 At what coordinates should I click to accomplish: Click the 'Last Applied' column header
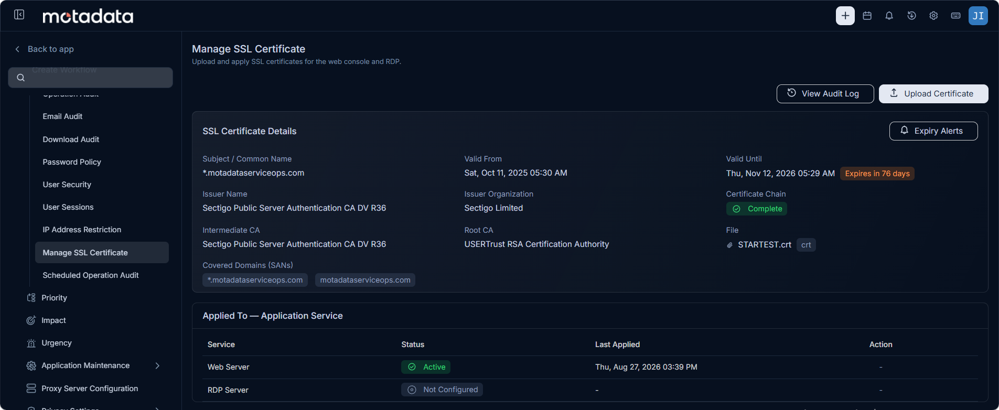617,344
